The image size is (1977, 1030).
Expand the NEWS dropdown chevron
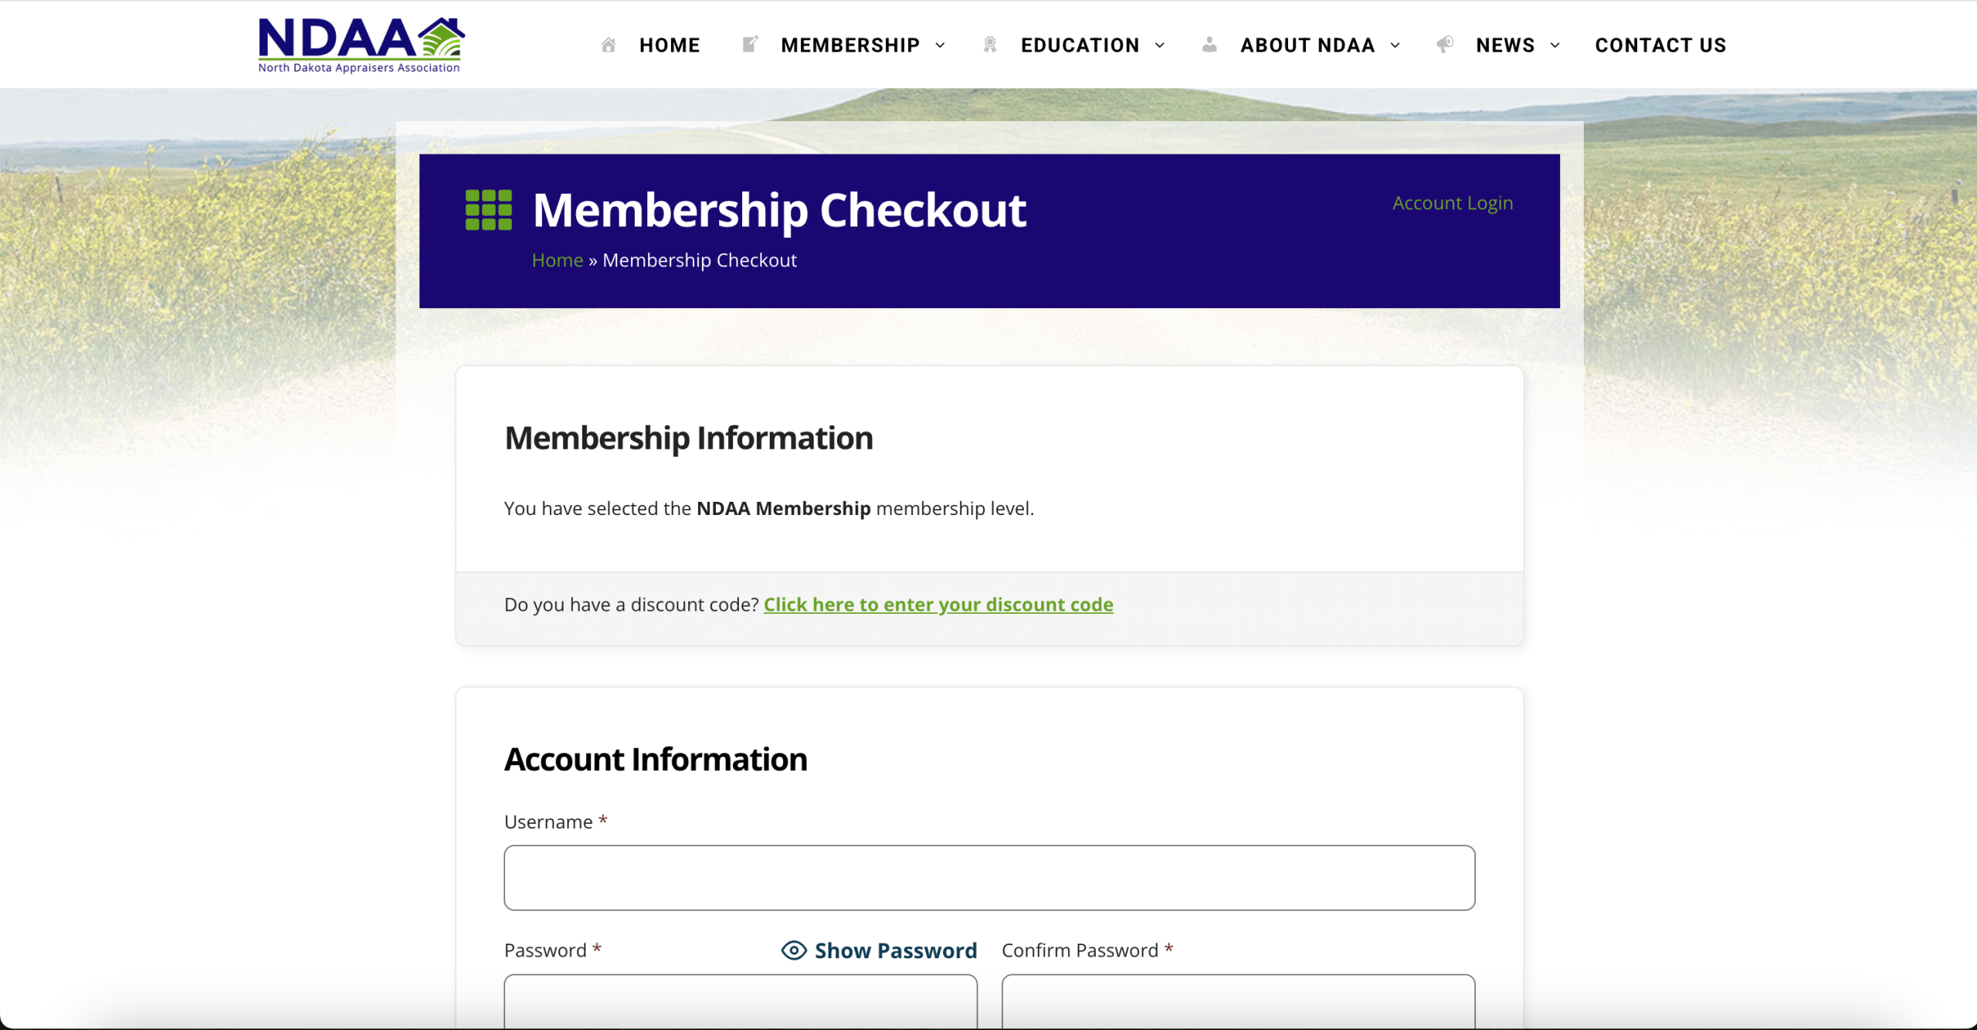pyautogui.click(x=1555, y=46)
